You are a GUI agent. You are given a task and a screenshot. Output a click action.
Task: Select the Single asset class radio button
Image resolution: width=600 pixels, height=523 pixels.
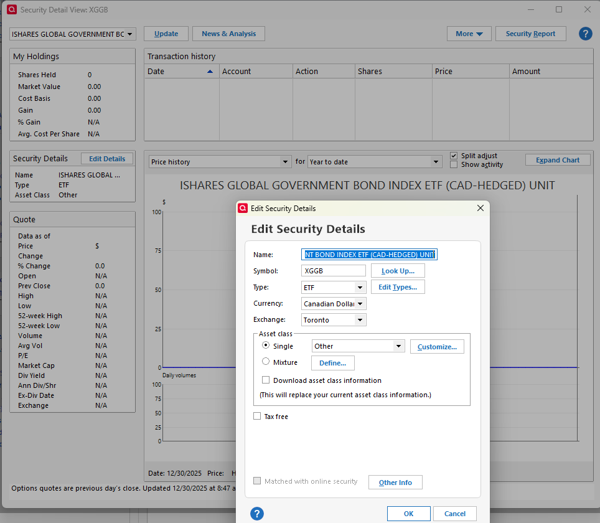266,346
